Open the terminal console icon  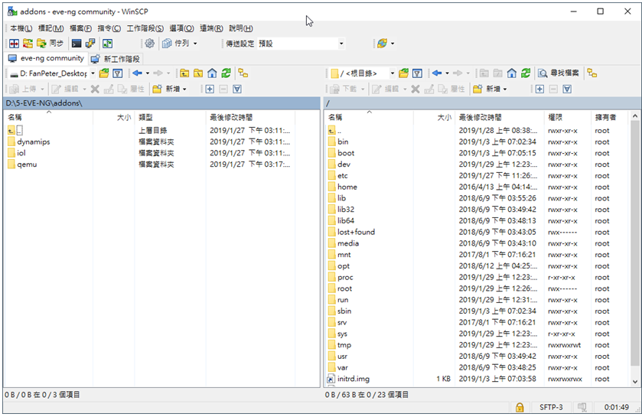(x=77, y=44)
